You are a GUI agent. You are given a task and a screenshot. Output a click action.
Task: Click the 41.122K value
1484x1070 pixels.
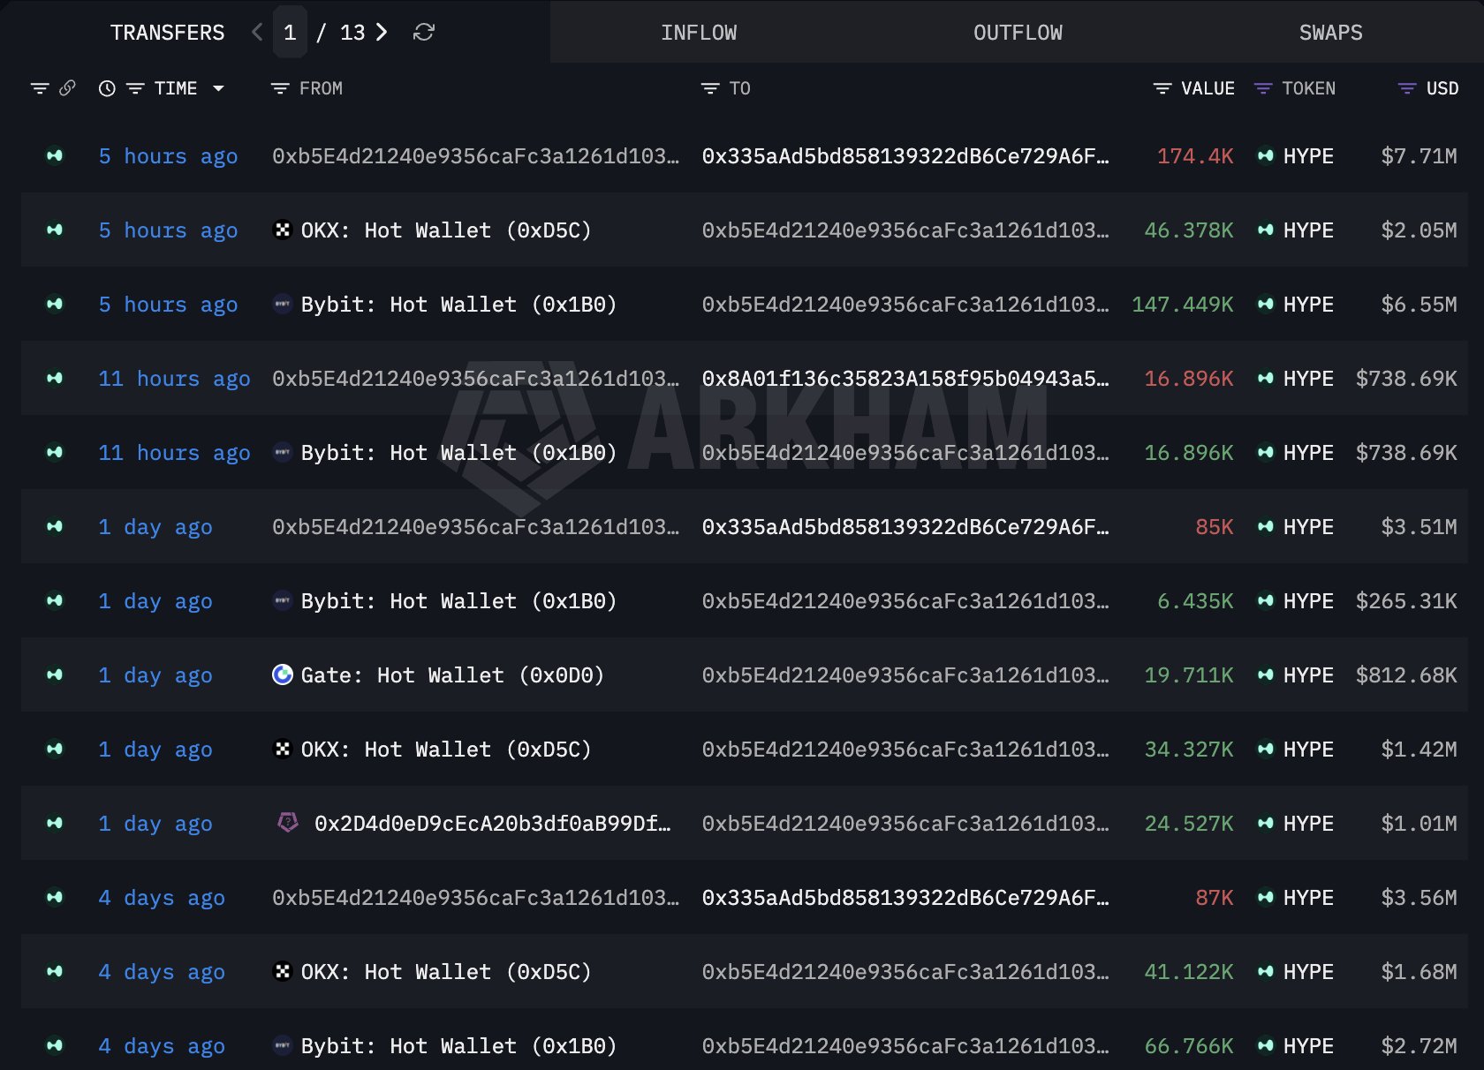pos(1189,972)
